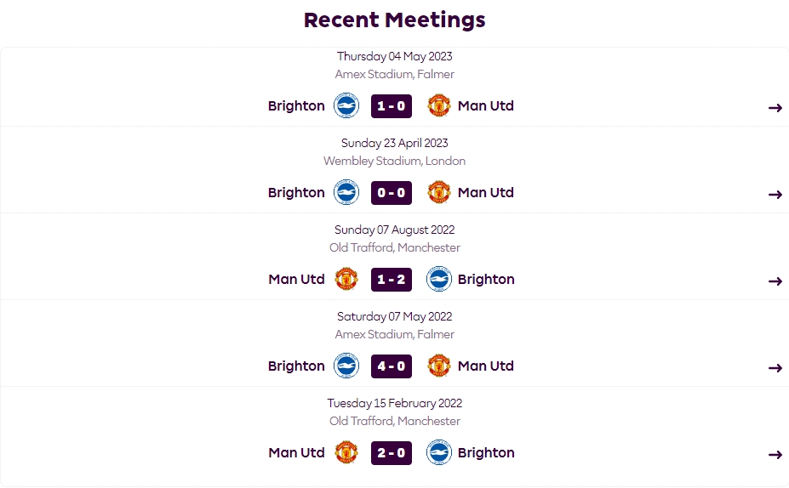The height and width of the screenshot is (488, 789).
Task: Open the 4 - 0 score result
Action: click(392, 366)
